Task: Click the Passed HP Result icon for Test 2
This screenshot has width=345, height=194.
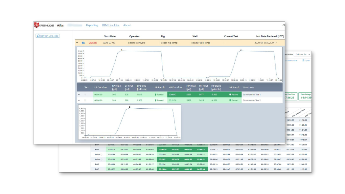Action: 230,100
